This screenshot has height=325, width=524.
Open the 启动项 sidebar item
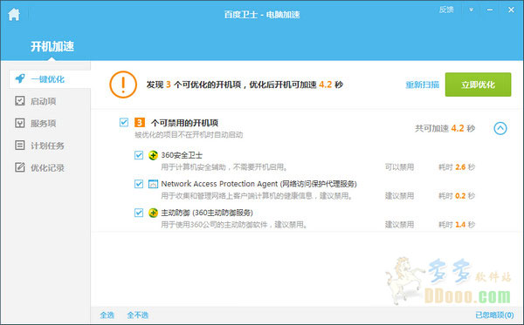point(44,101)
